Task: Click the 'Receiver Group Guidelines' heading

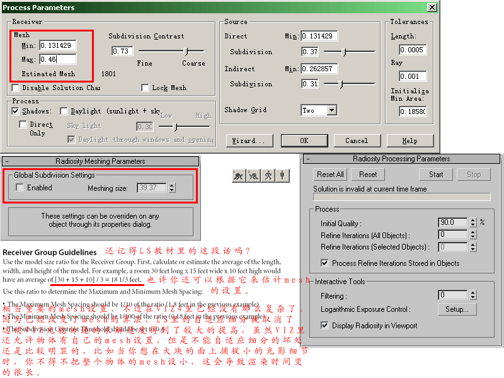Action: [50, 253]
